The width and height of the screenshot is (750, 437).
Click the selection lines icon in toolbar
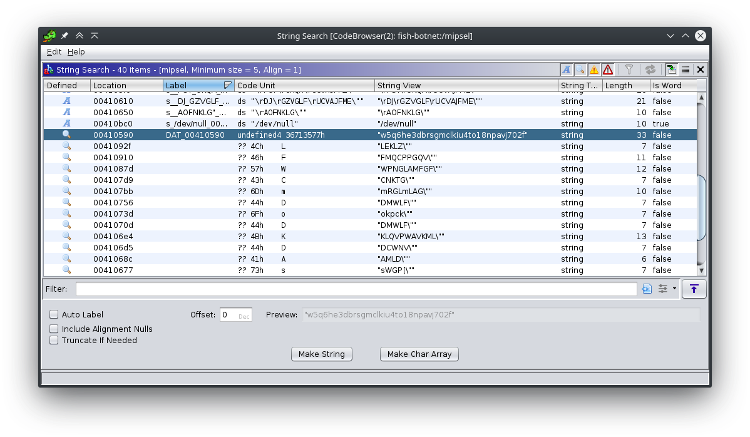(686, 69)
